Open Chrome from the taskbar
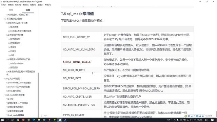Image resolution: width=217 pixels, height=122 pixels. tap(18, 120)
